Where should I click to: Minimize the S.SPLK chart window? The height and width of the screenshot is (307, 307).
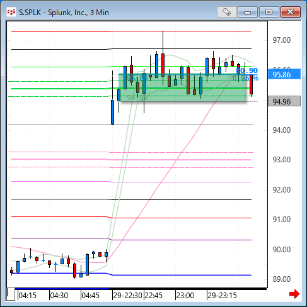tap(248, 12)
